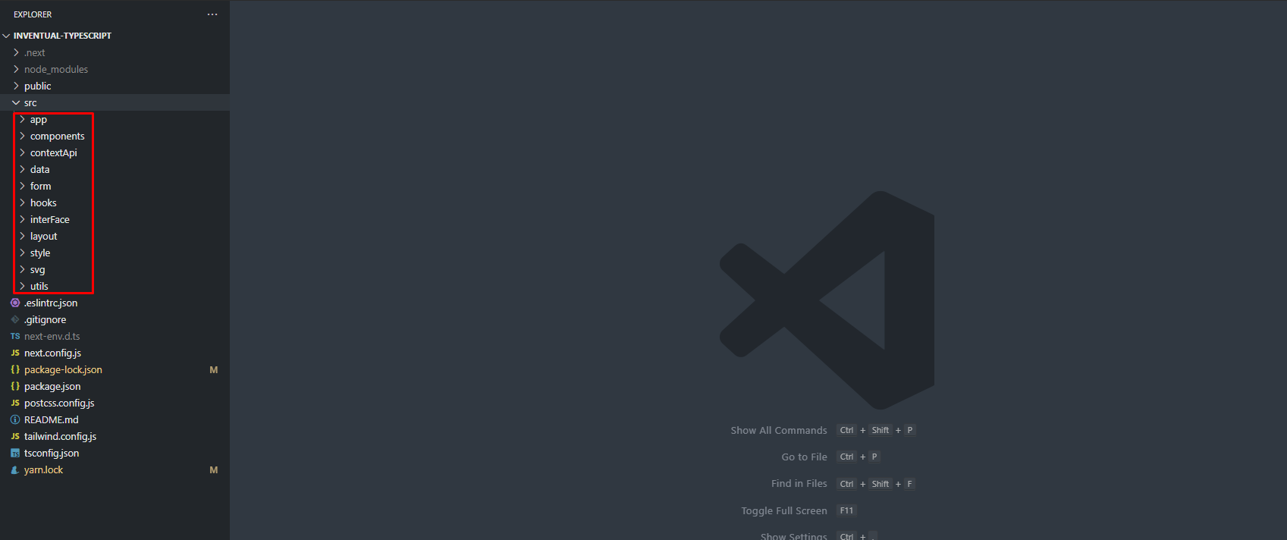Expand the interFace folder chevron
The image size is (1287, 540).
click(22, 219)
